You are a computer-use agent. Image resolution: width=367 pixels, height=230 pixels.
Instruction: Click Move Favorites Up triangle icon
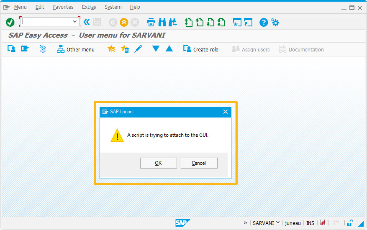[x=169, y=49]
